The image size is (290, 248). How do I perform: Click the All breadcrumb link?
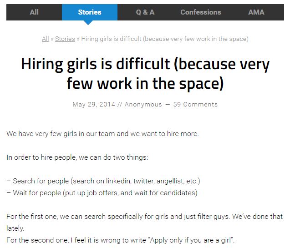(45, 39)
